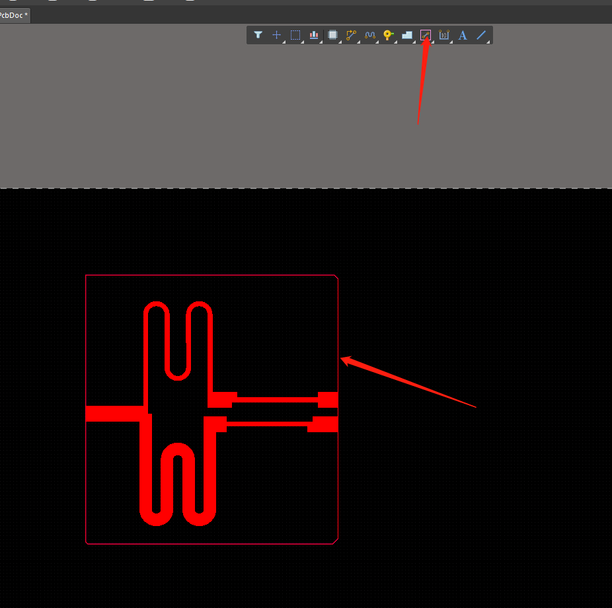Select the Move objects cross icon
This screenshot has width=612, height=608.
[x=277, y=35]
